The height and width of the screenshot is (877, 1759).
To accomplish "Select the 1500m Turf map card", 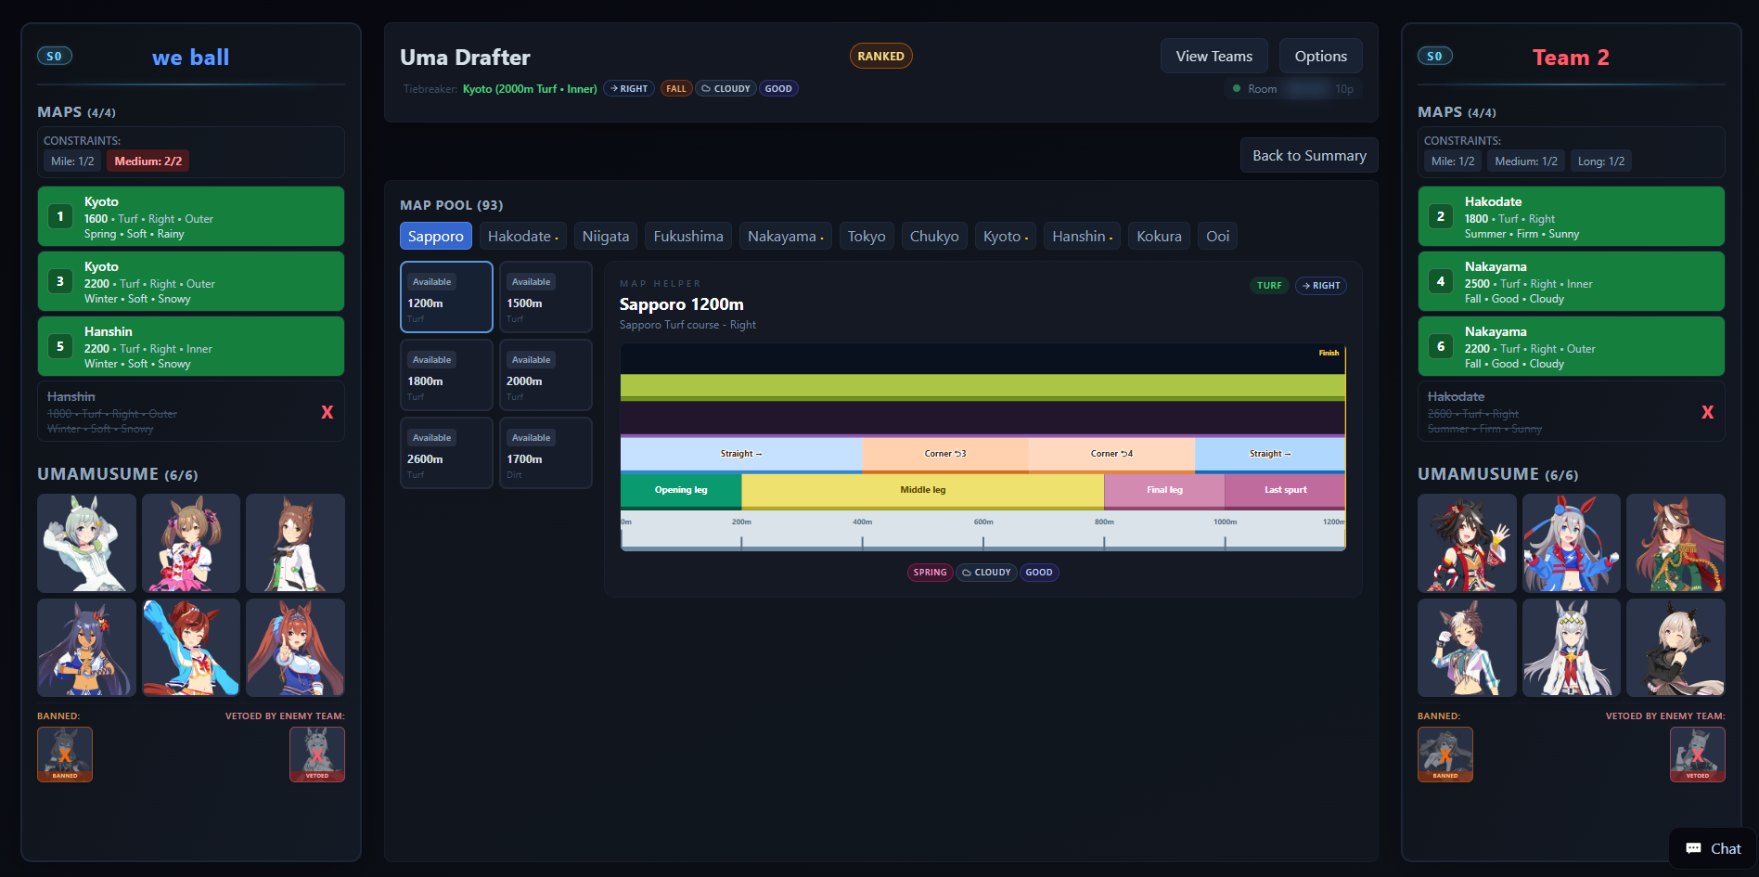I will point(546,296).
